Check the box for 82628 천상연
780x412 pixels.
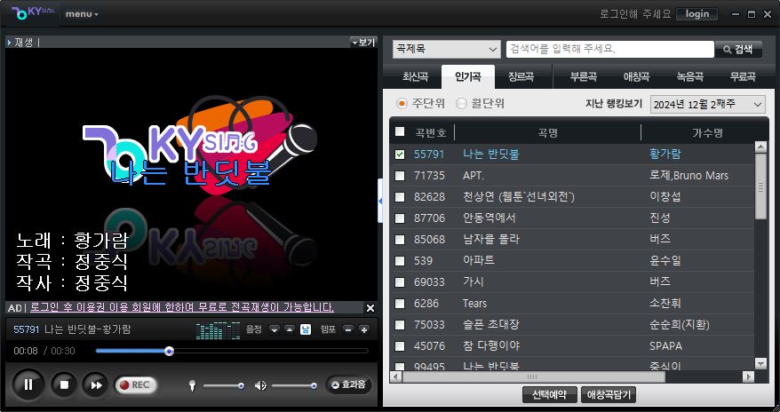(400, 197)
